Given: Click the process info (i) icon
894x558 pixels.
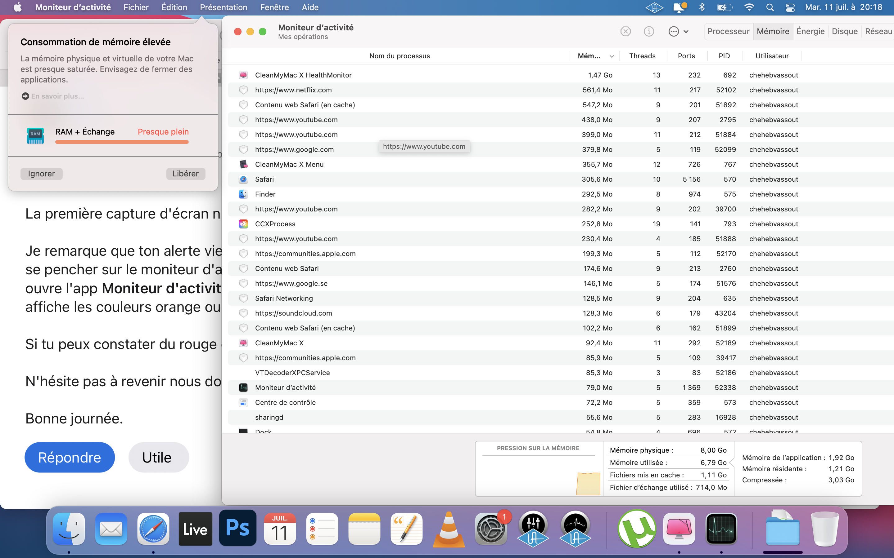Looking at the screenshot, I should click(x=649, y=31).
